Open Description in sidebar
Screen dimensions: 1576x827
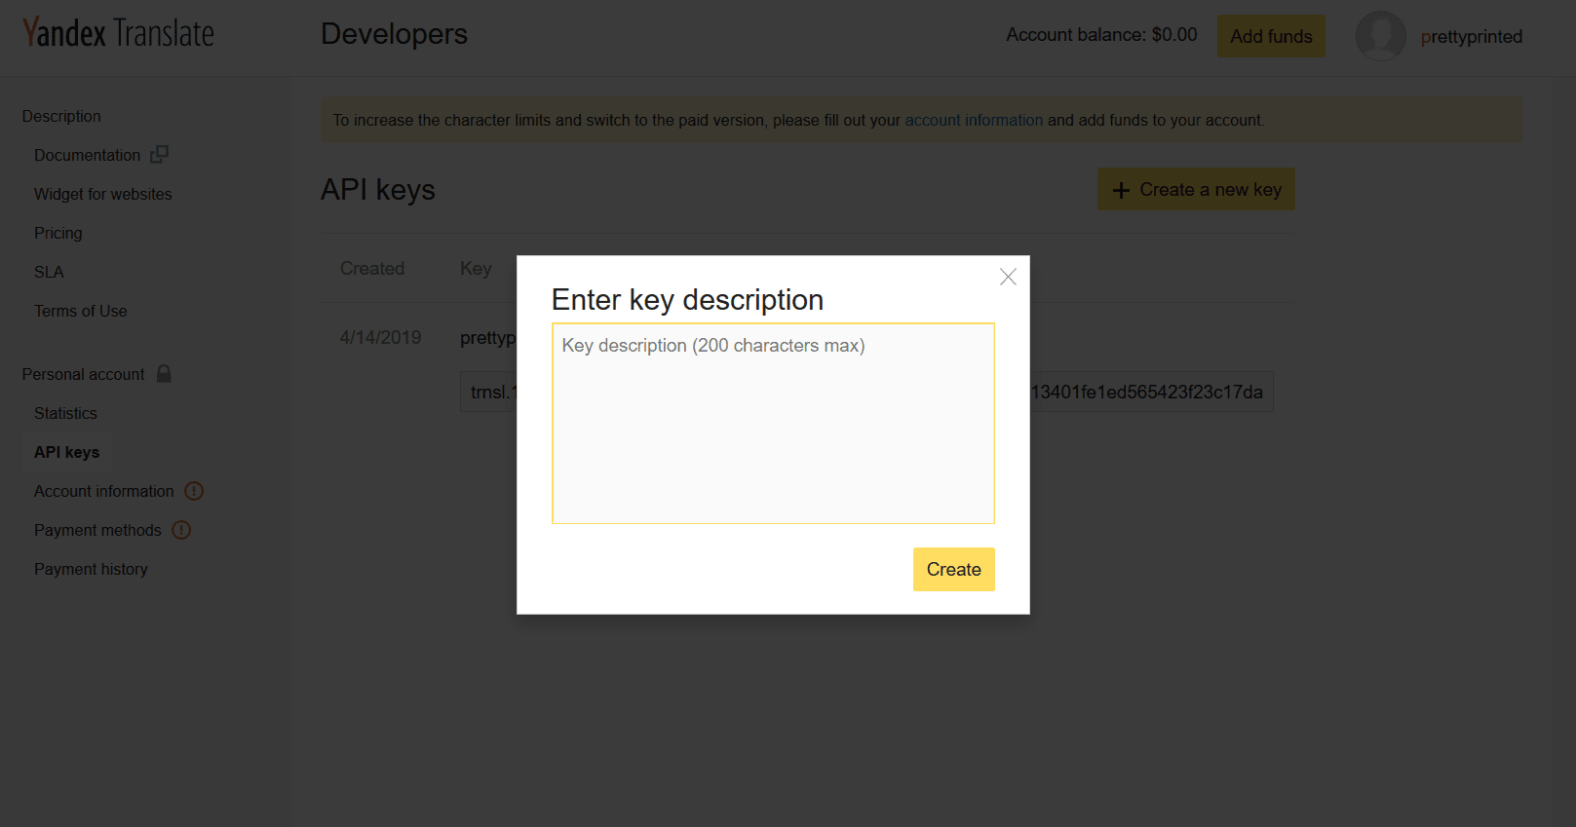[x=61, y=116]
